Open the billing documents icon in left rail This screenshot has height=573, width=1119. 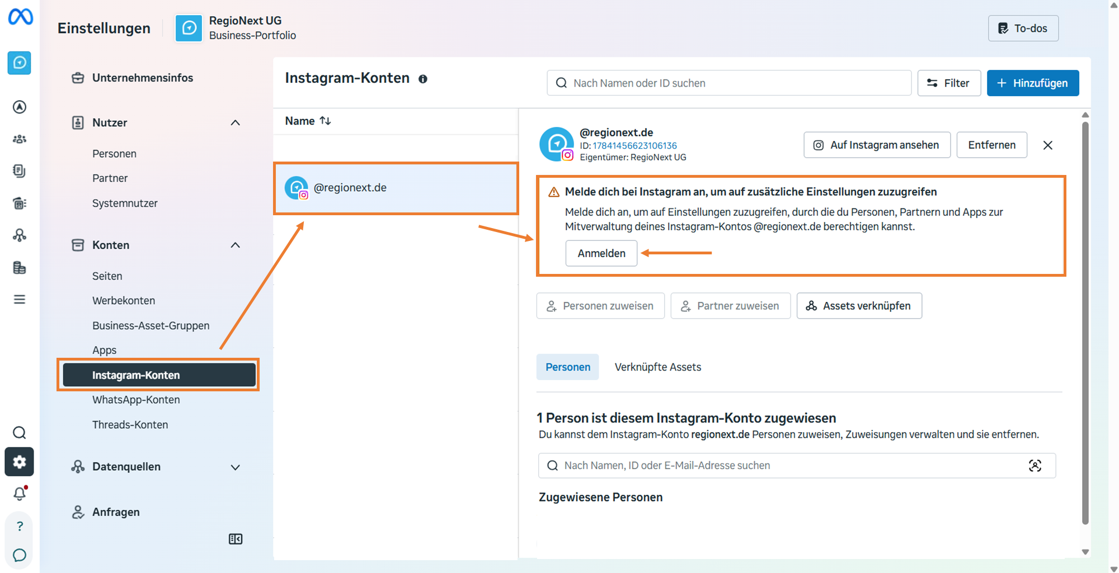point(20,171)
